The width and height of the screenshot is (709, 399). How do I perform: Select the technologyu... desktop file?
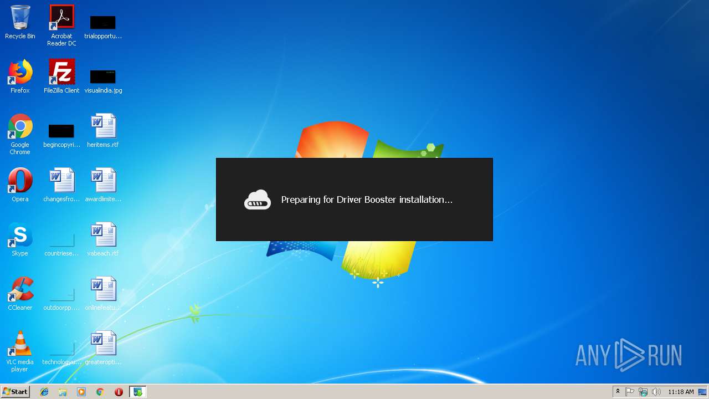pyautogui.click(x=61, y=352)
